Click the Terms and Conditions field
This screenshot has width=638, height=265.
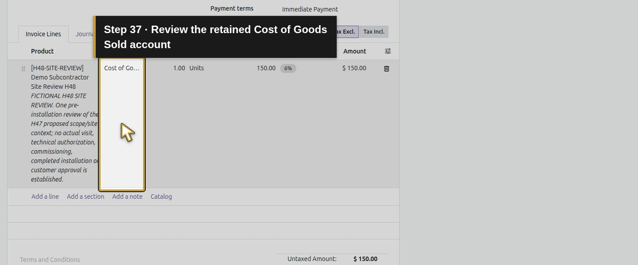click(x=50, y=260)
